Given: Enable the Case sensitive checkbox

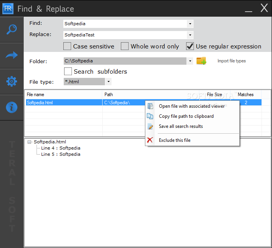Looking at the screenshot, I should [x=67, y=46].
